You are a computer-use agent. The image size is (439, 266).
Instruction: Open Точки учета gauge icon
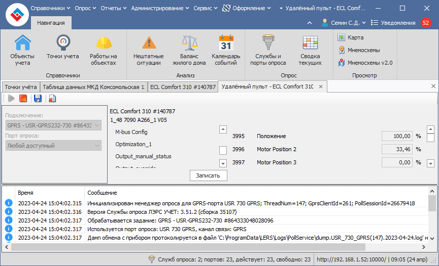[63, 47]
